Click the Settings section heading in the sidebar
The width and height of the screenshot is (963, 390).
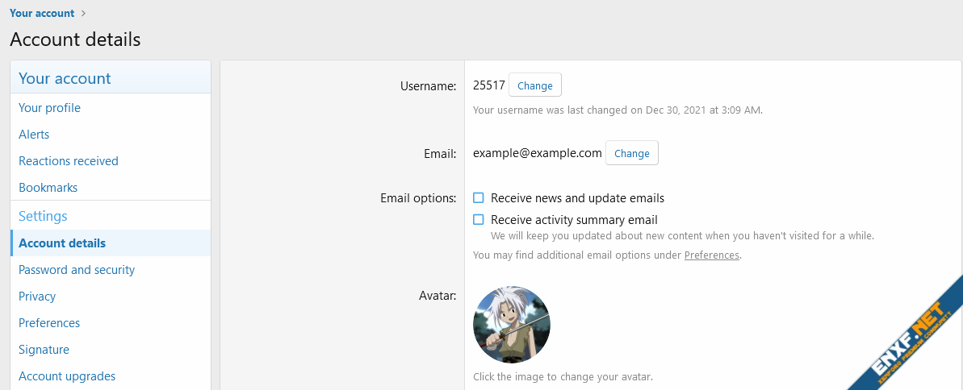(43, 216)
